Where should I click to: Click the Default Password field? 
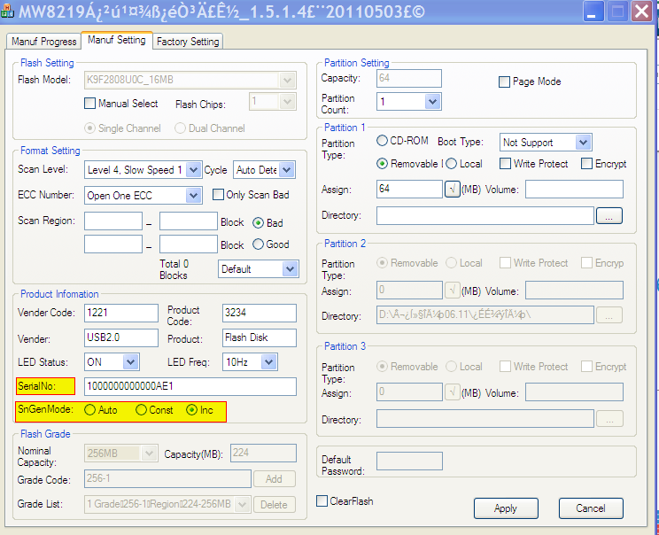pos(409,461)
